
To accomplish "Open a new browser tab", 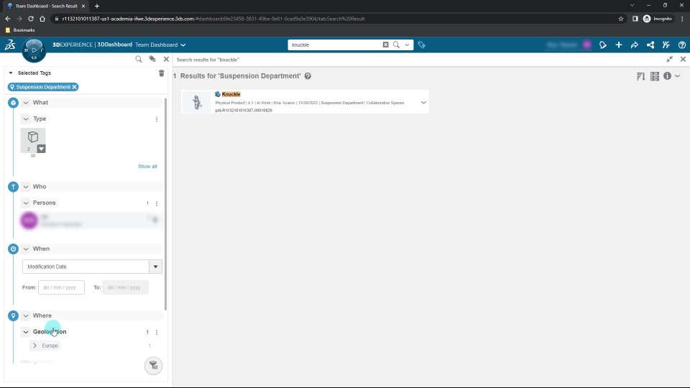I will [97, 6].
